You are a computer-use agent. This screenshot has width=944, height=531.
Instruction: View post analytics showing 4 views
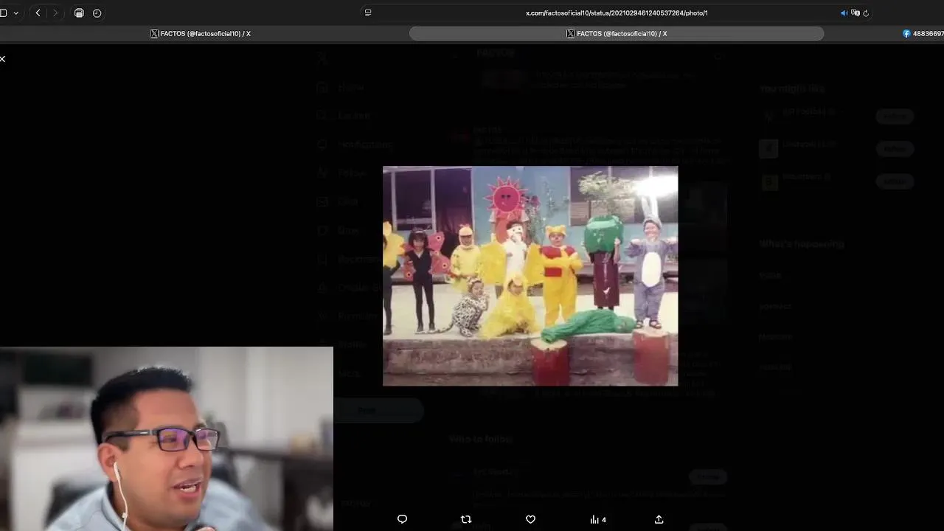point(598,519)
